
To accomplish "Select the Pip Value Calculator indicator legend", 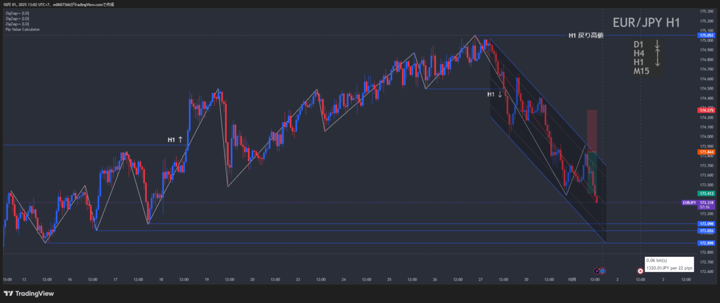I will click(x=23, y=29).
